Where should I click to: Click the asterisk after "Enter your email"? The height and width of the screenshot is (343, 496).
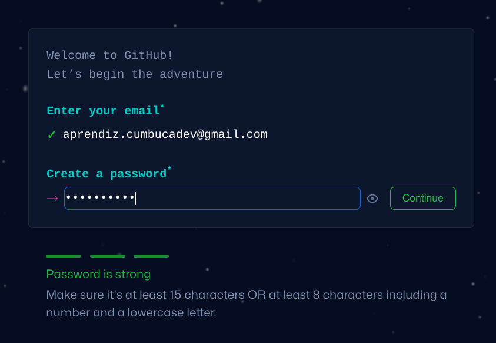(162, 106)
